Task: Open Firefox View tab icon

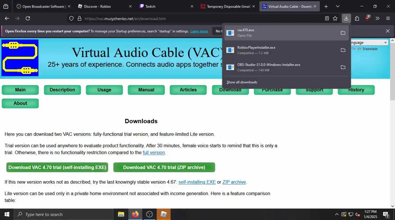Action: pyautogui.click(x=6, y=6)
